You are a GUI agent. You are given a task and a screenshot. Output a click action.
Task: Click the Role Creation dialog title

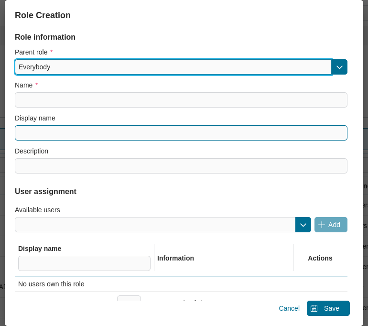(x=43, y=15)
